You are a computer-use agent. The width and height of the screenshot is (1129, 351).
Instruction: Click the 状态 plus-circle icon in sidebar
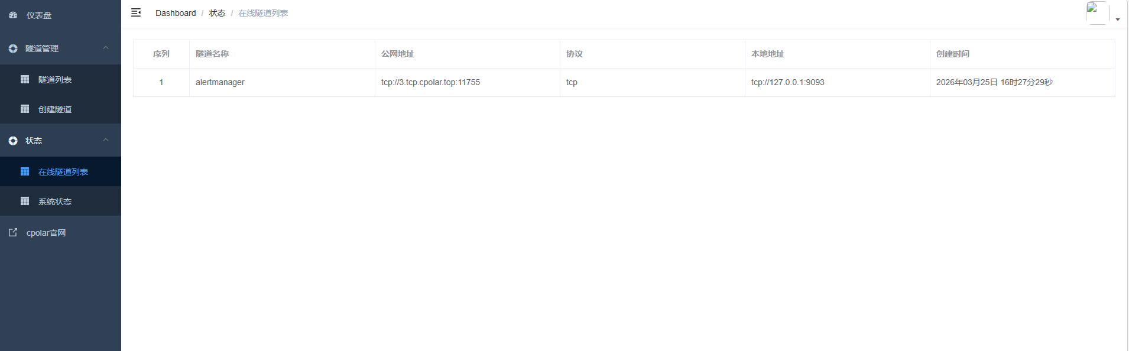13,141
